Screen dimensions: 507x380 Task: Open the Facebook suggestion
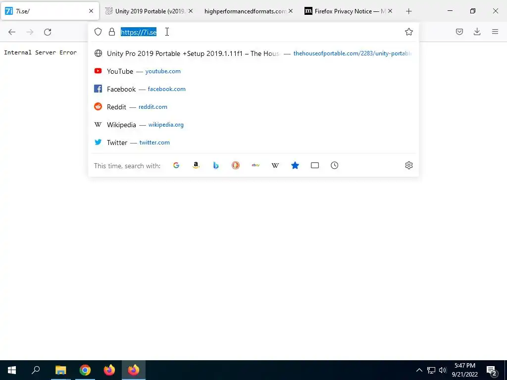pyautogui.click(x=253, y=89)
